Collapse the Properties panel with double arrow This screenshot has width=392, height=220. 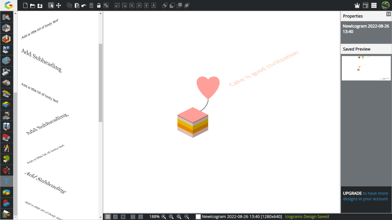click(x=388, y=14)
